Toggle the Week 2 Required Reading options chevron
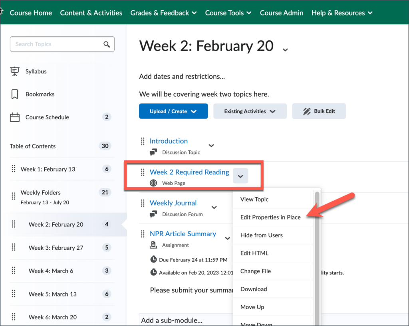Viewport: 409px width, 326px height. tap(240, 176)
